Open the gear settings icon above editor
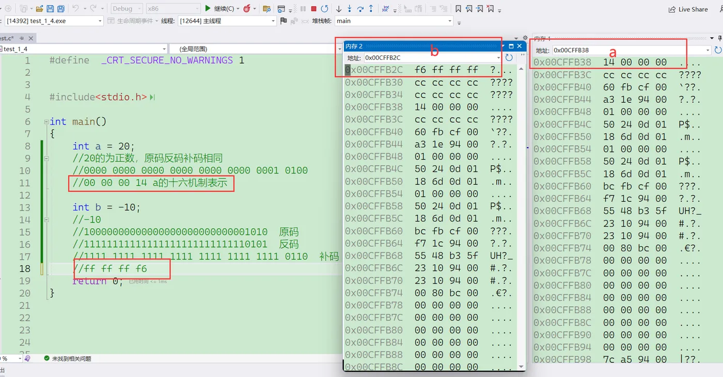 tap(525, 38)
